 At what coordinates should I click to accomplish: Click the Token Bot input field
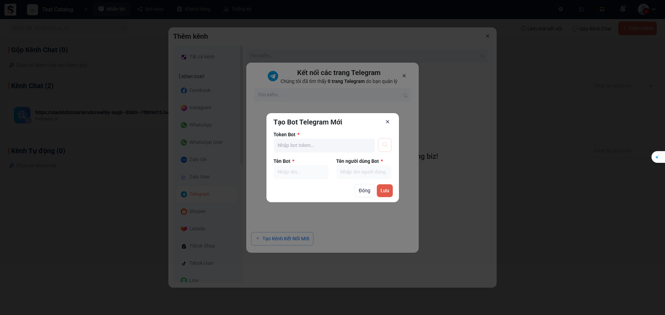point(324,145)
